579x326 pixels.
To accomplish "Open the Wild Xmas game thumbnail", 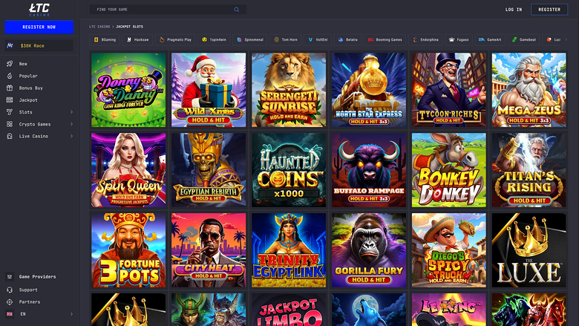I will (209, 90).
